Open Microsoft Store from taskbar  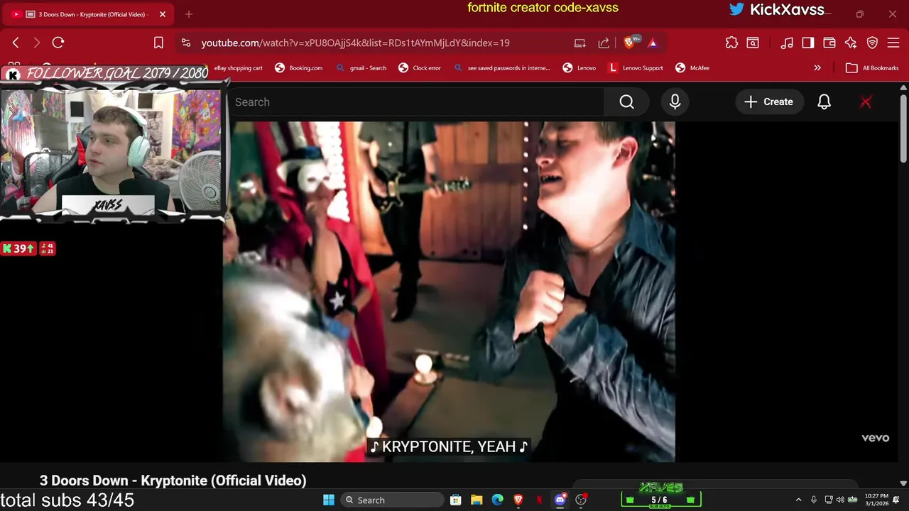tap(456, 500)
